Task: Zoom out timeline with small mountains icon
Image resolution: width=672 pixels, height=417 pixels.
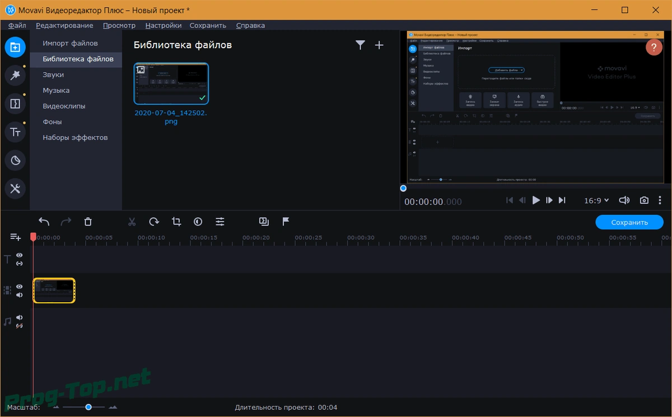Action: pos(56,407)
